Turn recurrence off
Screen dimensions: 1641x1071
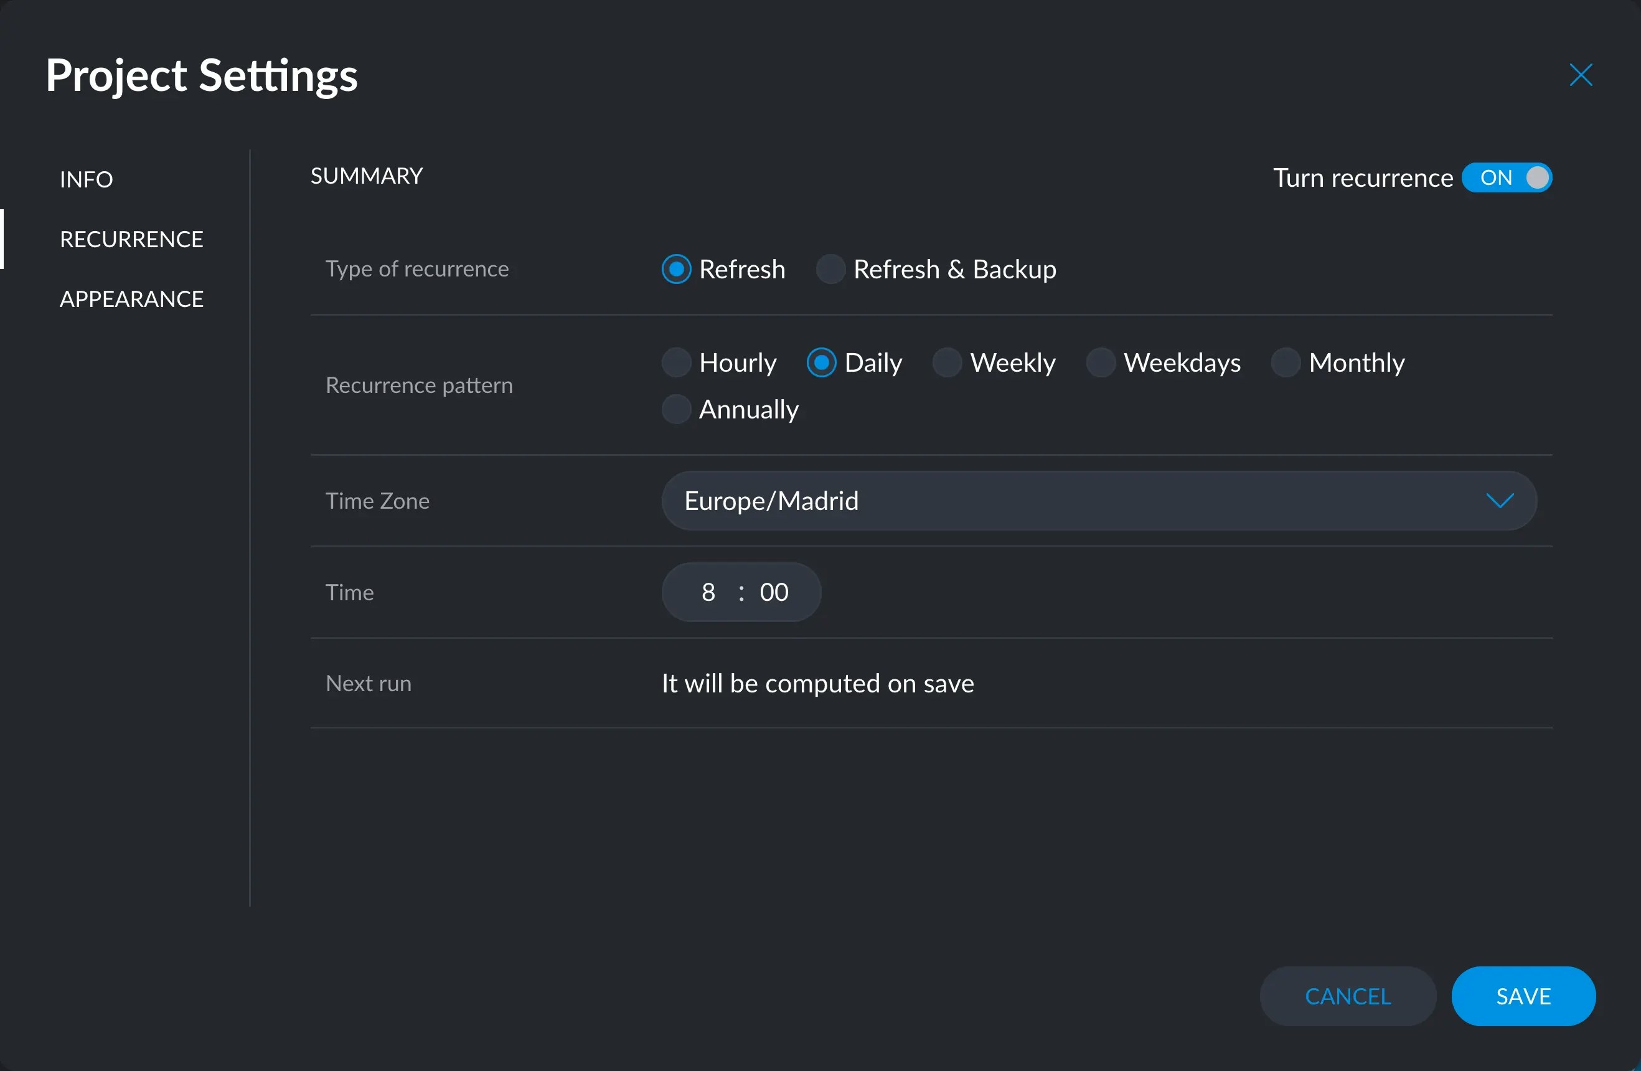1507,177
